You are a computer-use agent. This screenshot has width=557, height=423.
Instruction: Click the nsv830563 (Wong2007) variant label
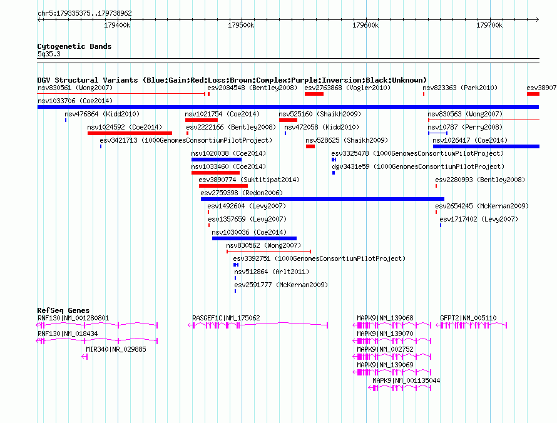[465, 114]
